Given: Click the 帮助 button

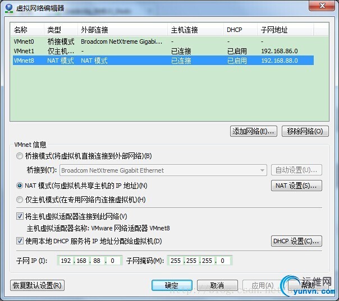Looking at the screenshot, I should pyautogui.click(x=308, y=285).
